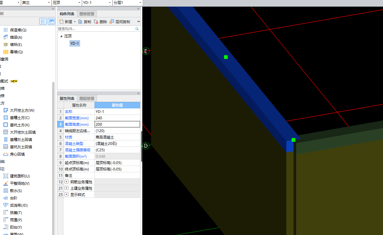Click 复制 to copy the component
383x235 pixels.
pyautogui.click(x=85, y=22)
